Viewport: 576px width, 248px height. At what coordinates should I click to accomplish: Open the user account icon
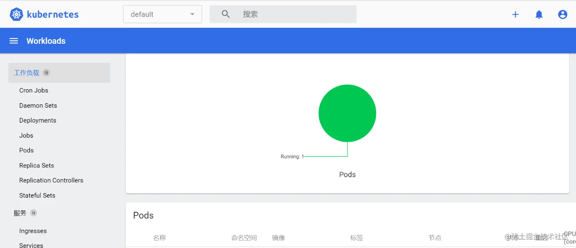pyautogui.click(x=562, y=14)
